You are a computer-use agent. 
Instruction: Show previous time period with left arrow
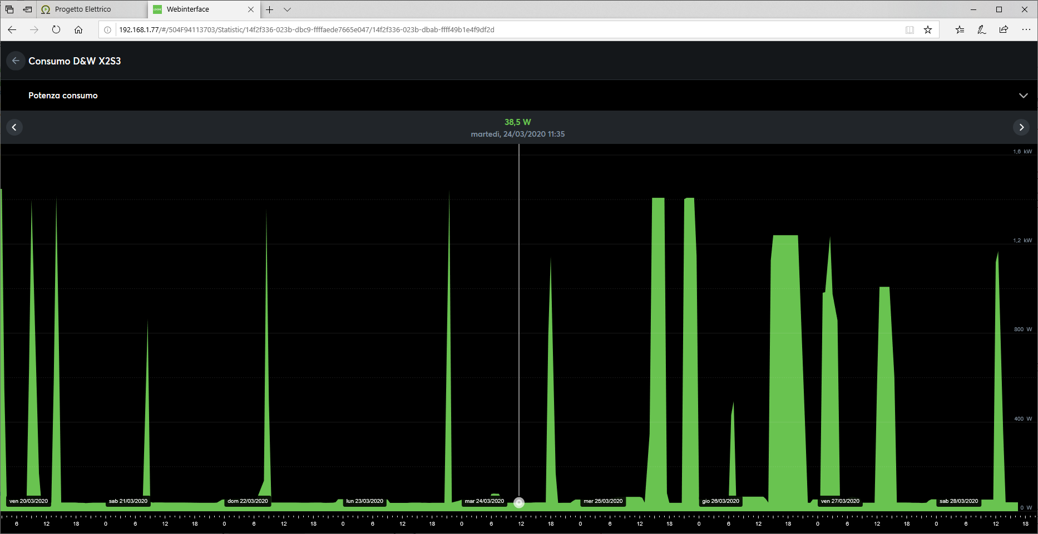coord(14,127)
